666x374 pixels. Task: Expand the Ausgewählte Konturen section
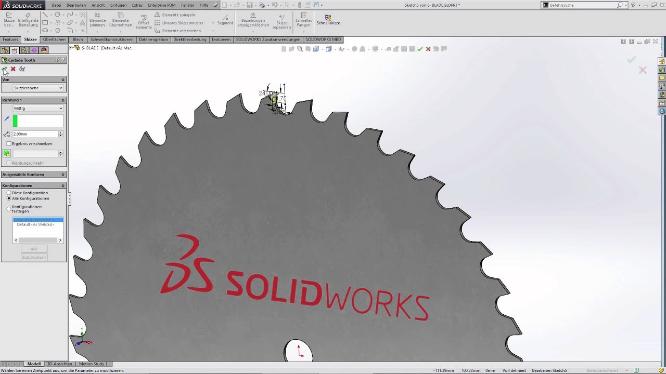pos(63,175)
